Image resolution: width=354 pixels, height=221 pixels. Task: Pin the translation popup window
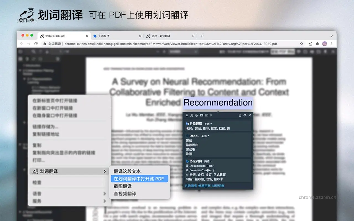click(187, 115)
